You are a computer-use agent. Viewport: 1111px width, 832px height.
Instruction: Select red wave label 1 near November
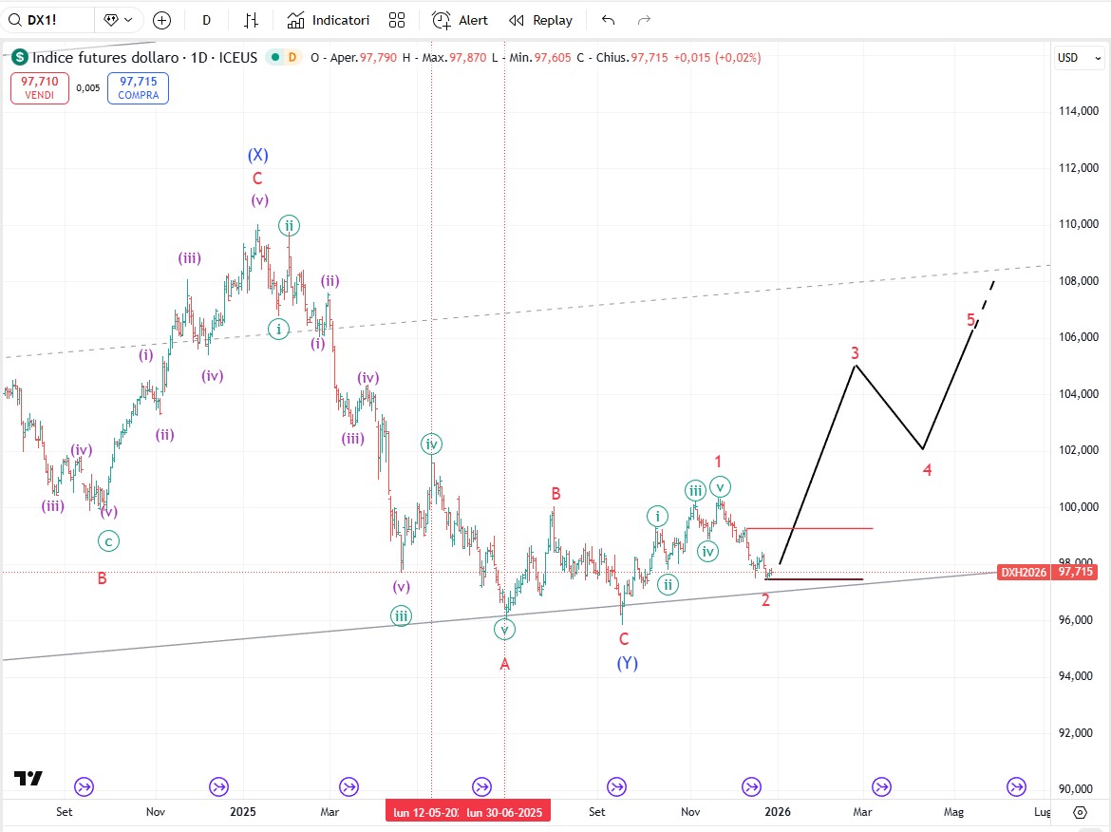point(718,463)
